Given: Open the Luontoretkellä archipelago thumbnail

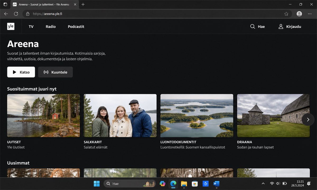Looking at the screenshot, I should [x=197, y=116].
